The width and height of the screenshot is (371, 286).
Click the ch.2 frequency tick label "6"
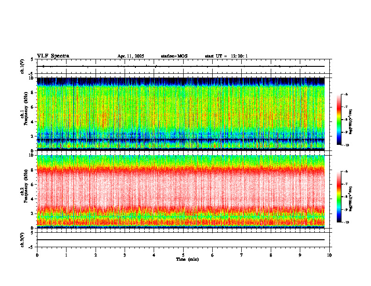33,185
